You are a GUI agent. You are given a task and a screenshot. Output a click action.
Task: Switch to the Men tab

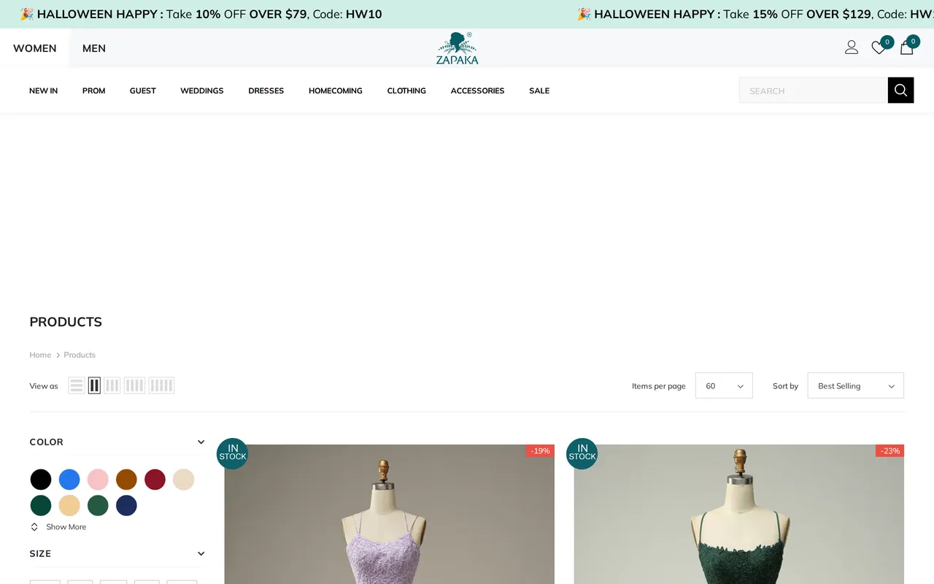94,48
